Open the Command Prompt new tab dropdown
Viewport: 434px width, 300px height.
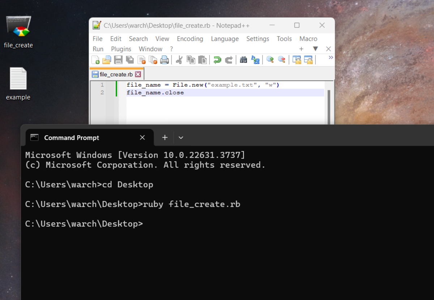[x=181, y=138]
